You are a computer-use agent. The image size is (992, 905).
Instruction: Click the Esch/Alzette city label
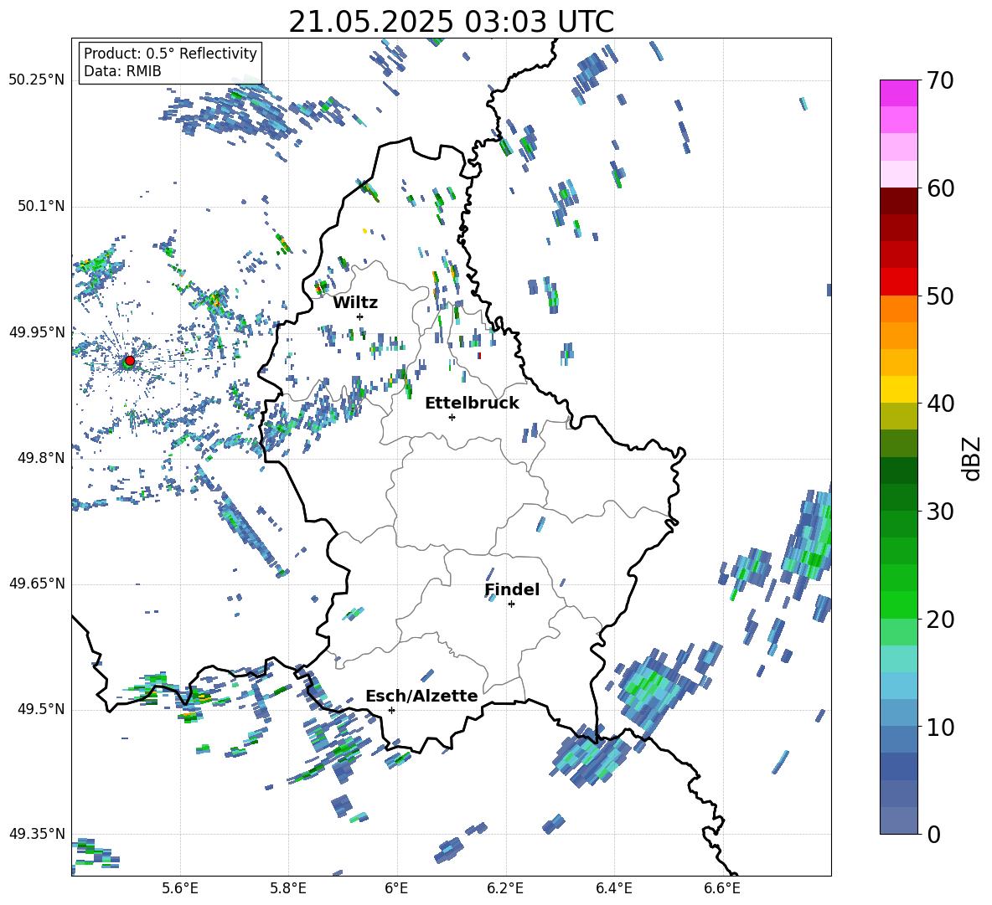[421, 697]
